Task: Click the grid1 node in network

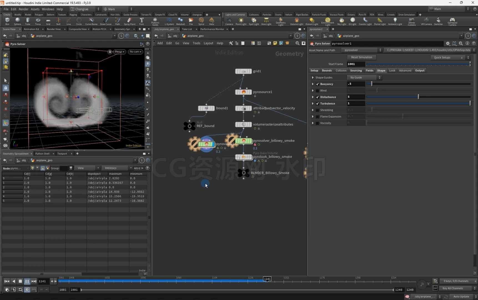Action: click(243, 71)
